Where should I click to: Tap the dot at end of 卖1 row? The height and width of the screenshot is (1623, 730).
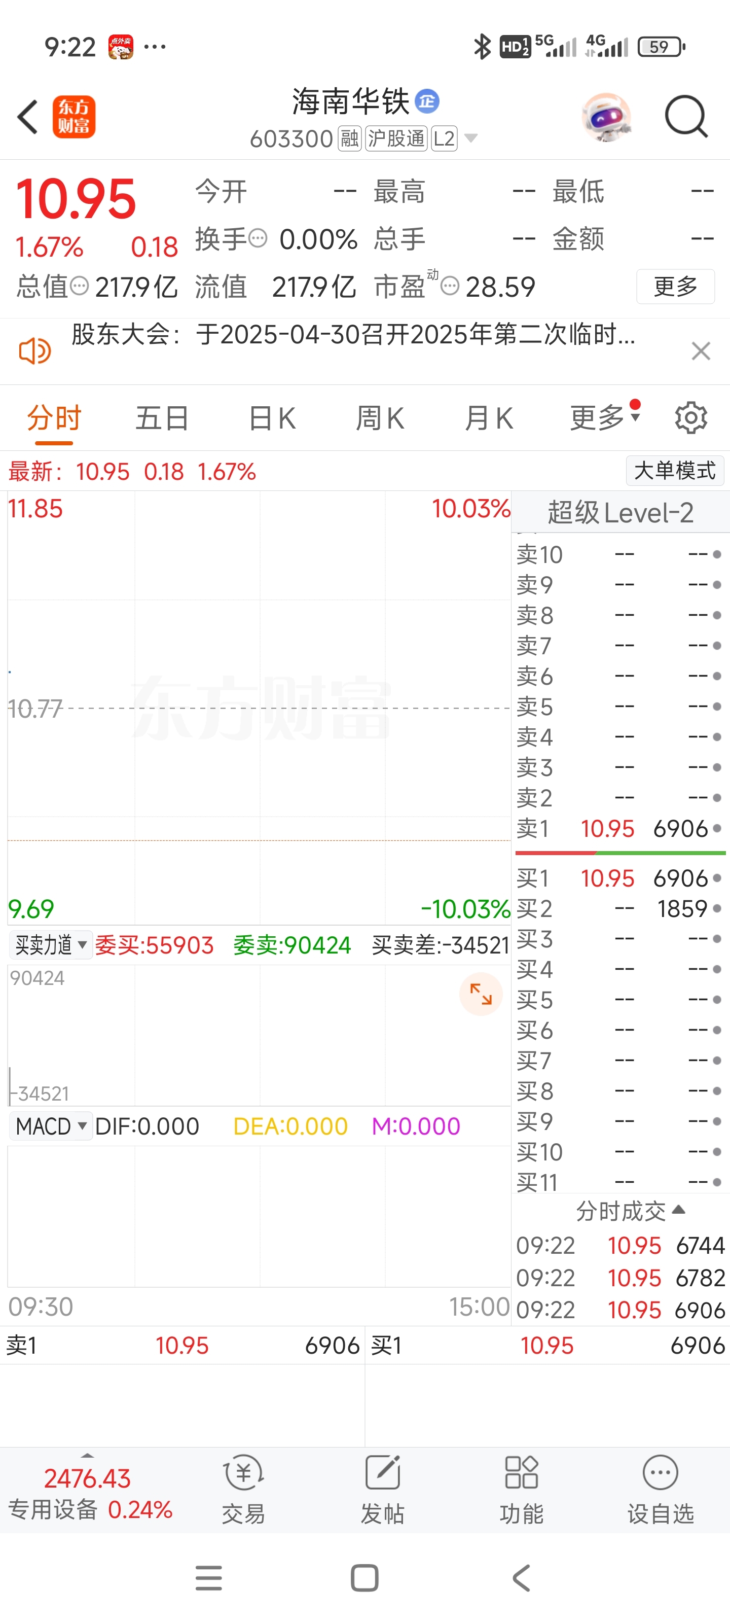pyautogui.click(x=717, y=829)
